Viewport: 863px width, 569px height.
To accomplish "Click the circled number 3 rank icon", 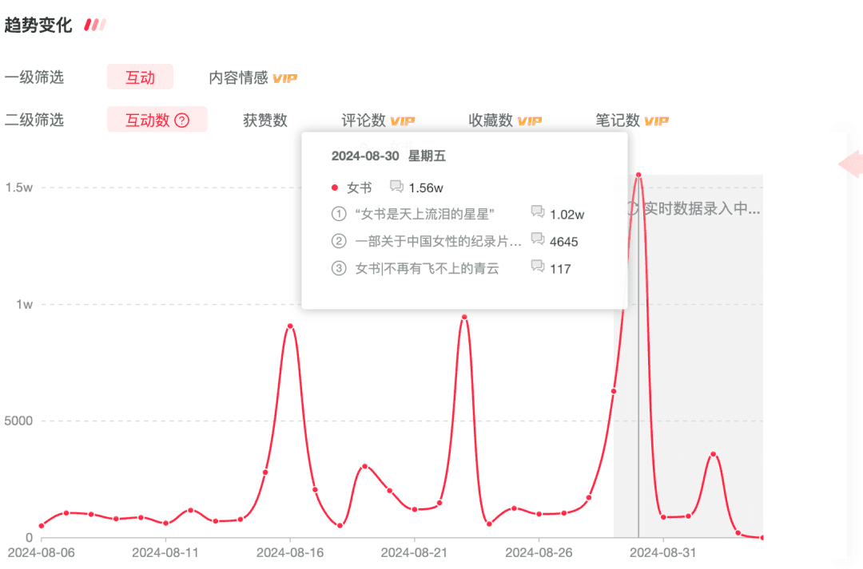I will [x=339, y=268].
